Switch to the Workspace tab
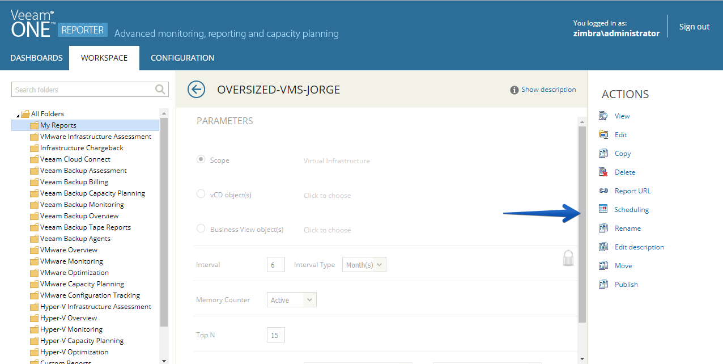 104,58
